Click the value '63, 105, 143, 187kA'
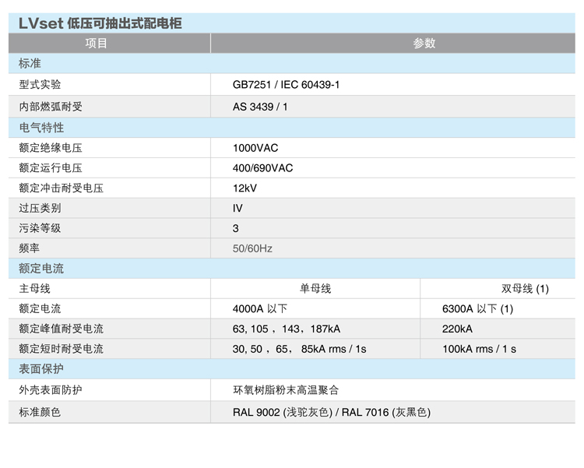584x468 pixels. tap(287, 329)
